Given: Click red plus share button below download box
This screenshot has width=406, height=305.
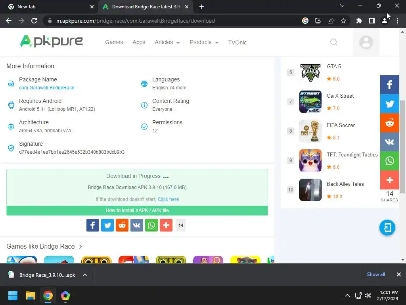Looking at the screenshot, I should (166, 225).
